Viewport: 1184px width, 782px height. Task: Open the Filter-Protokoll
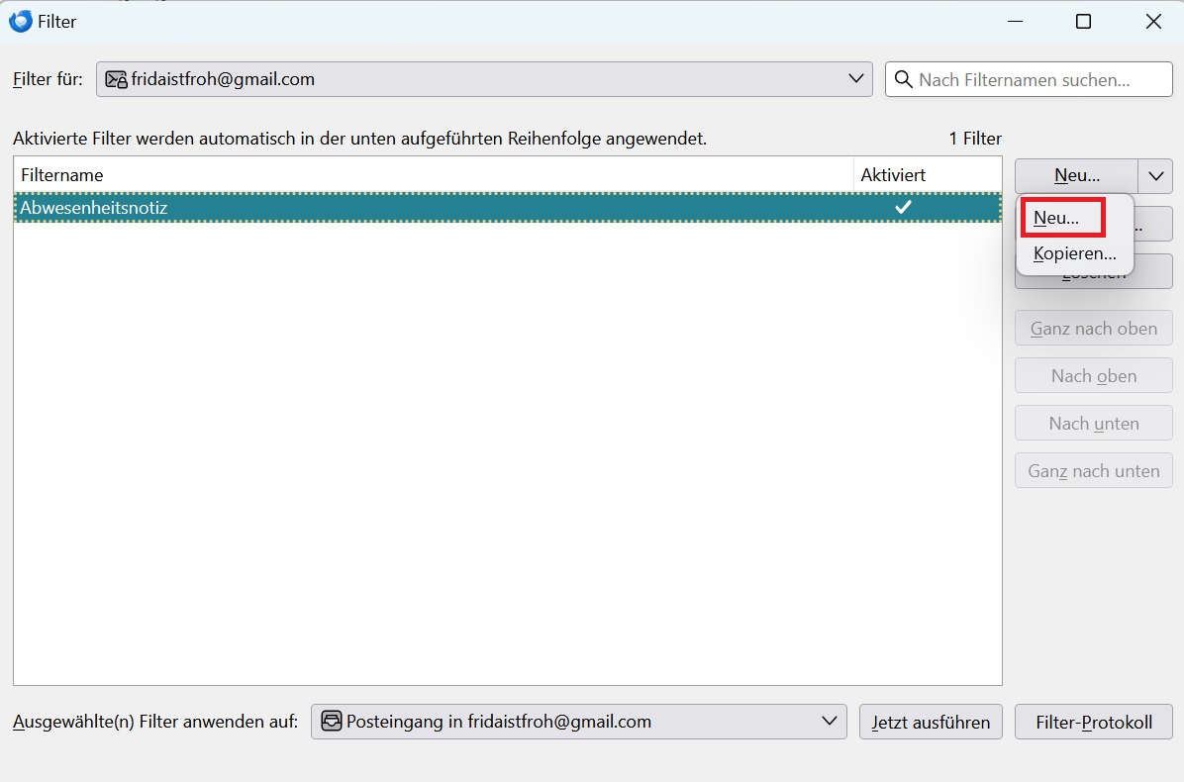[1093, 722]
